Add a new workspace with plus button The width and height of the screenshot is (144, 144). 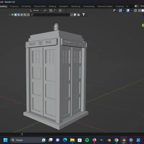[x=127, y=6]
